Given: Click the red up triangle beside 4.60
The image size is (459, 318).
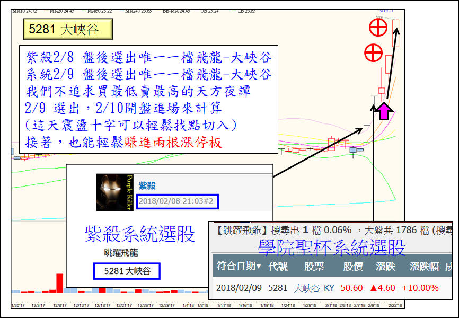Looking at the screenshot, I should point(373,288).
